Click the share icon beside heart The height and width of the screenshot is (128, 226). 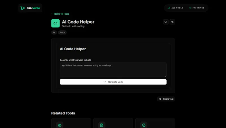tap(172, 22)
